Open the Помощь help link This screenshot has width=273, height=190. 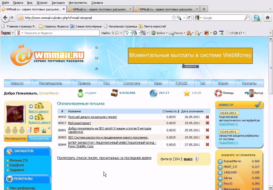pos(228,93)
